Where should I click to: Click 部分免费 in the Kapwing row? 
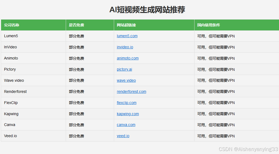[x=77, y=114]
